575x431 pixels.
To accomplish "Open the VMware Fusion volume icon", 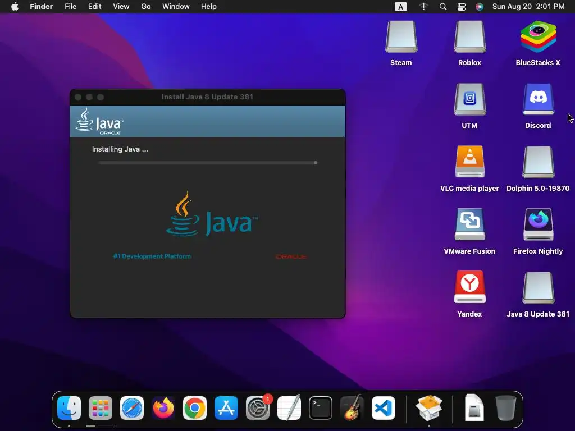I will click(x=469, y=224).
